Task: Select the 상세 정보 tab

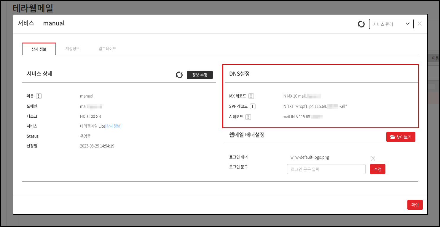Action: click(39, 49)
